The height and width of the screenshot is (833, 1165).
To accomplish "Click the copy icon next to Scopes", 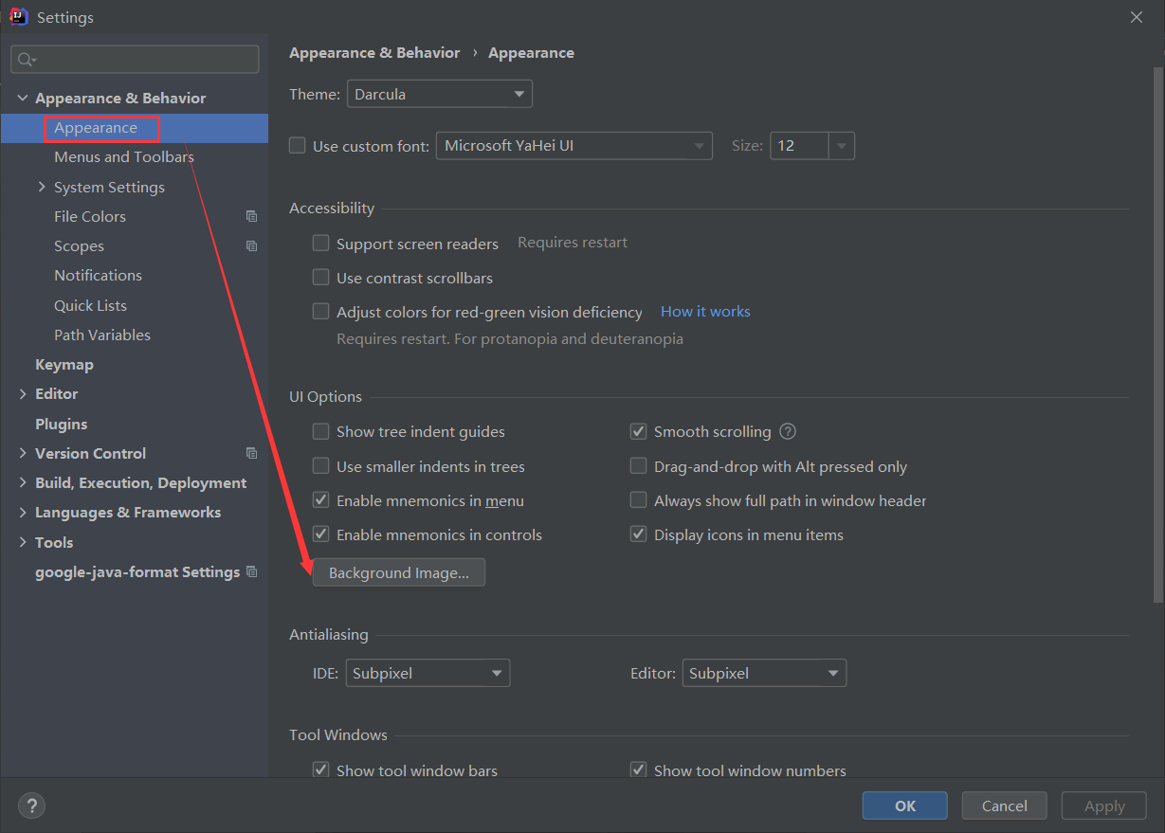I will 251,245.
